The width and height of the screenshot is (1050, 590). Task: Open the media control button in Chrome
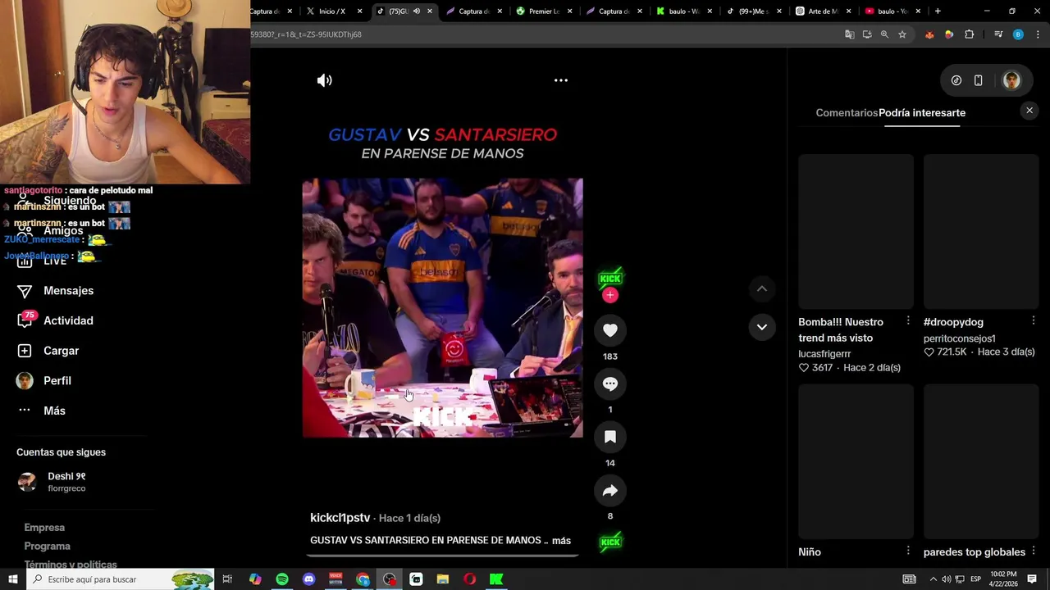(998, 34)
